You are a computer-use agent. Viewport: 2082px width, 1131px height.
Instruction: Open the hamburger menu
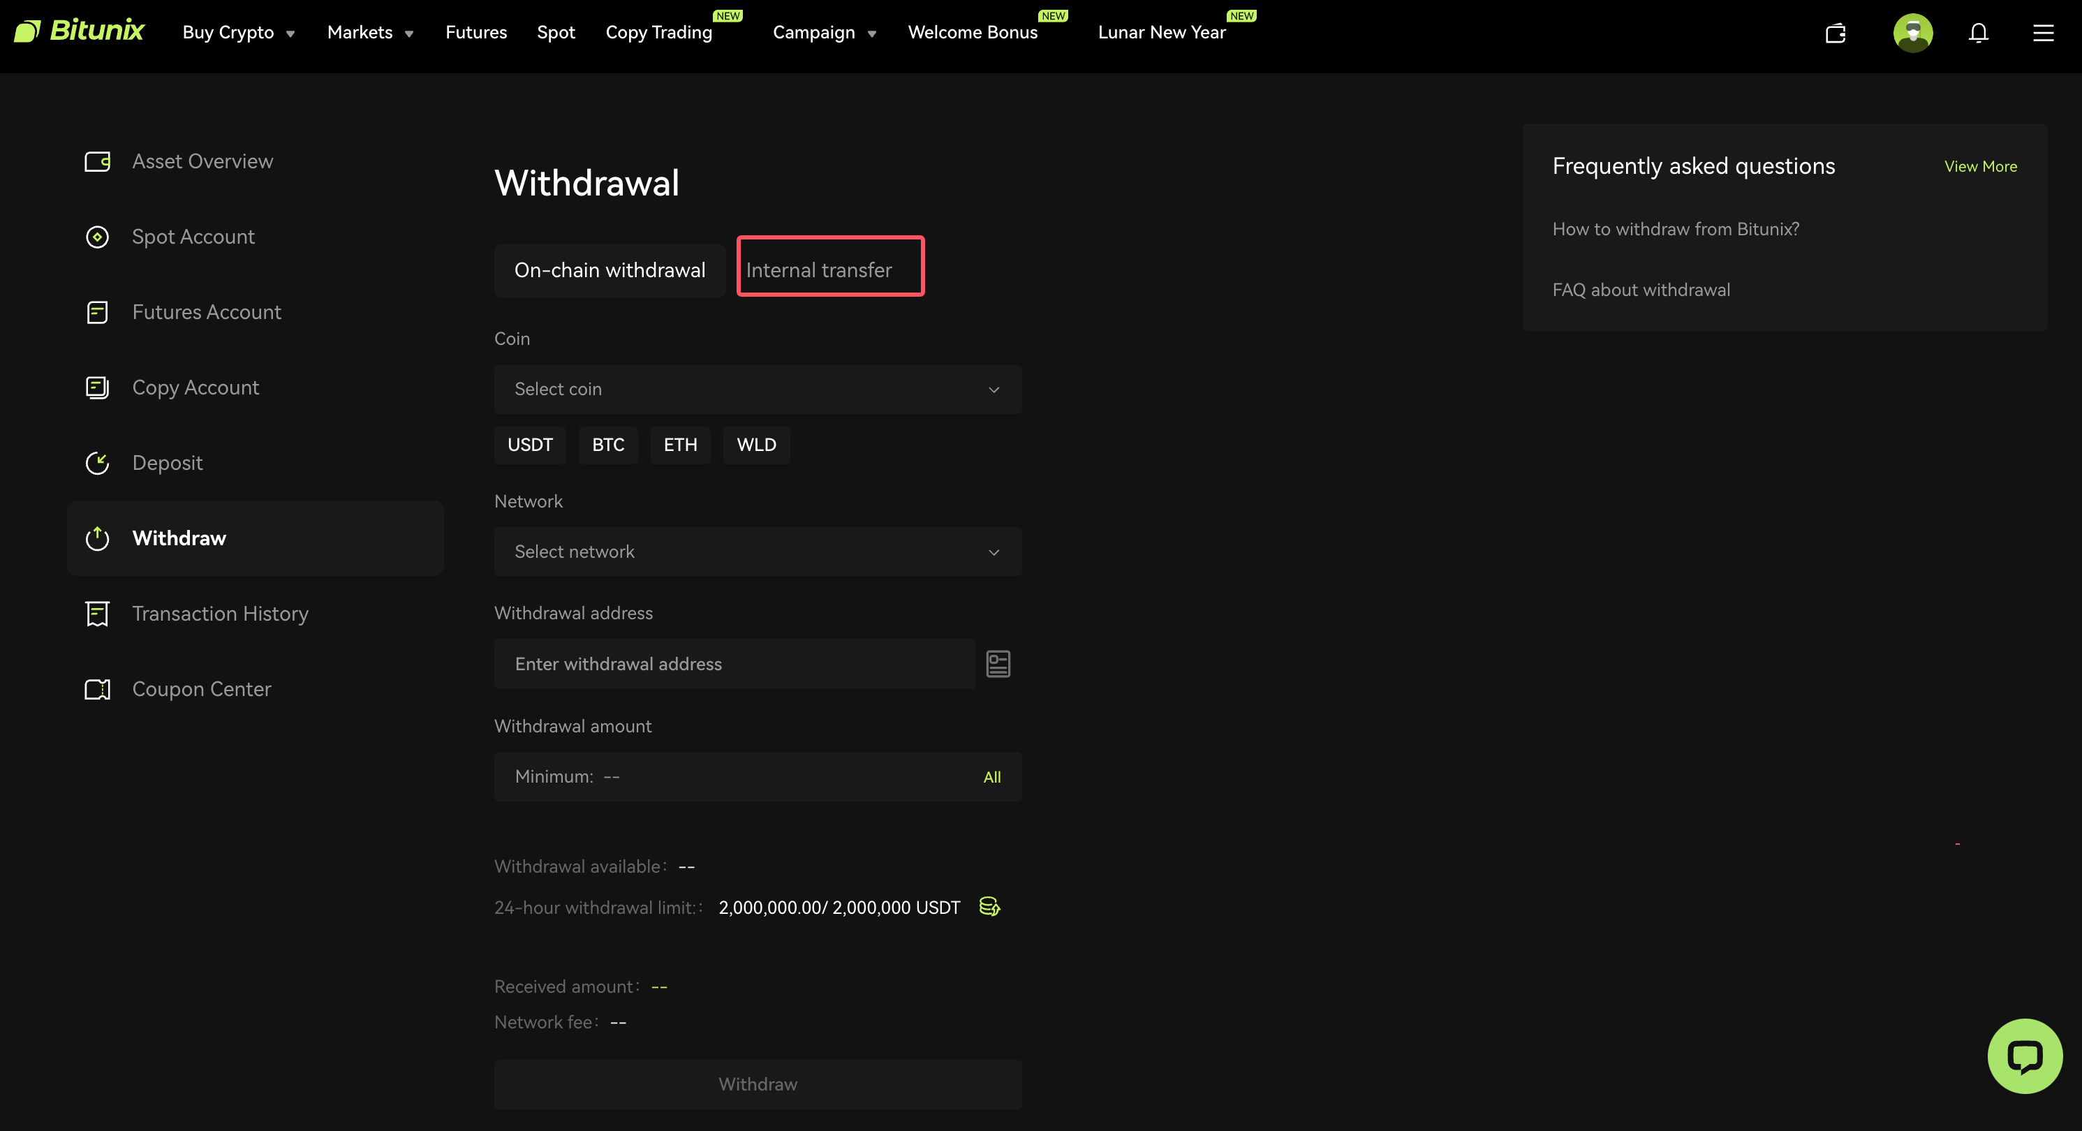click(2043, 33)
